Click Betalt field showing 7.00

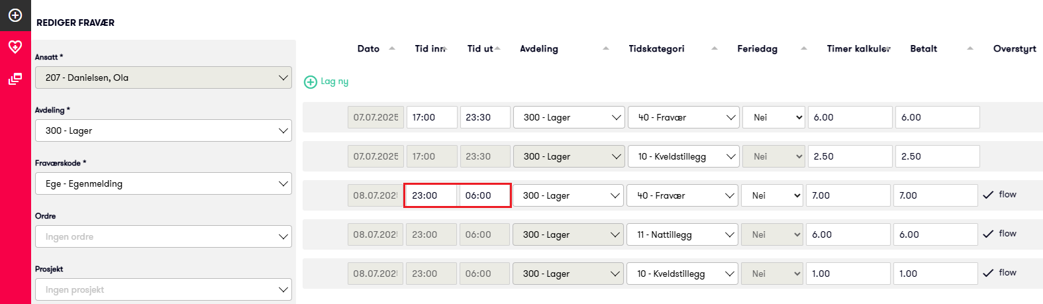(934, 195)
